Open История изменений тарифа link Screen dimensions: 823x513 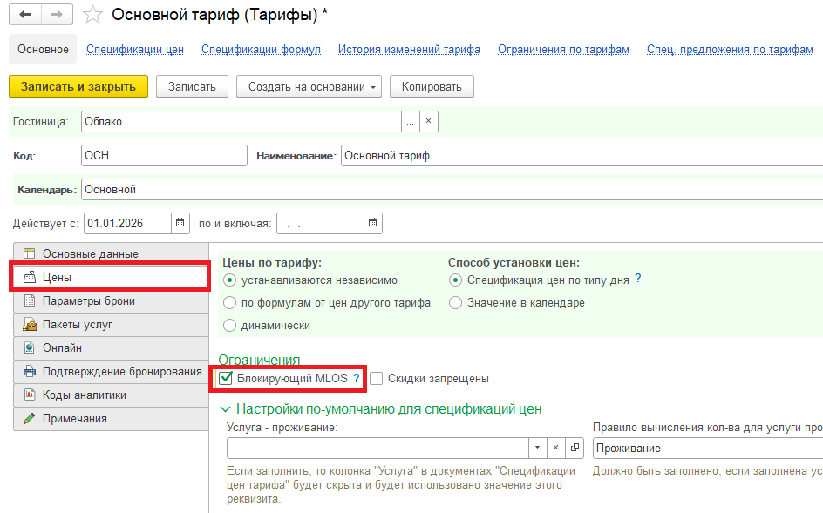pyautogui.click(x=409, y=50)
